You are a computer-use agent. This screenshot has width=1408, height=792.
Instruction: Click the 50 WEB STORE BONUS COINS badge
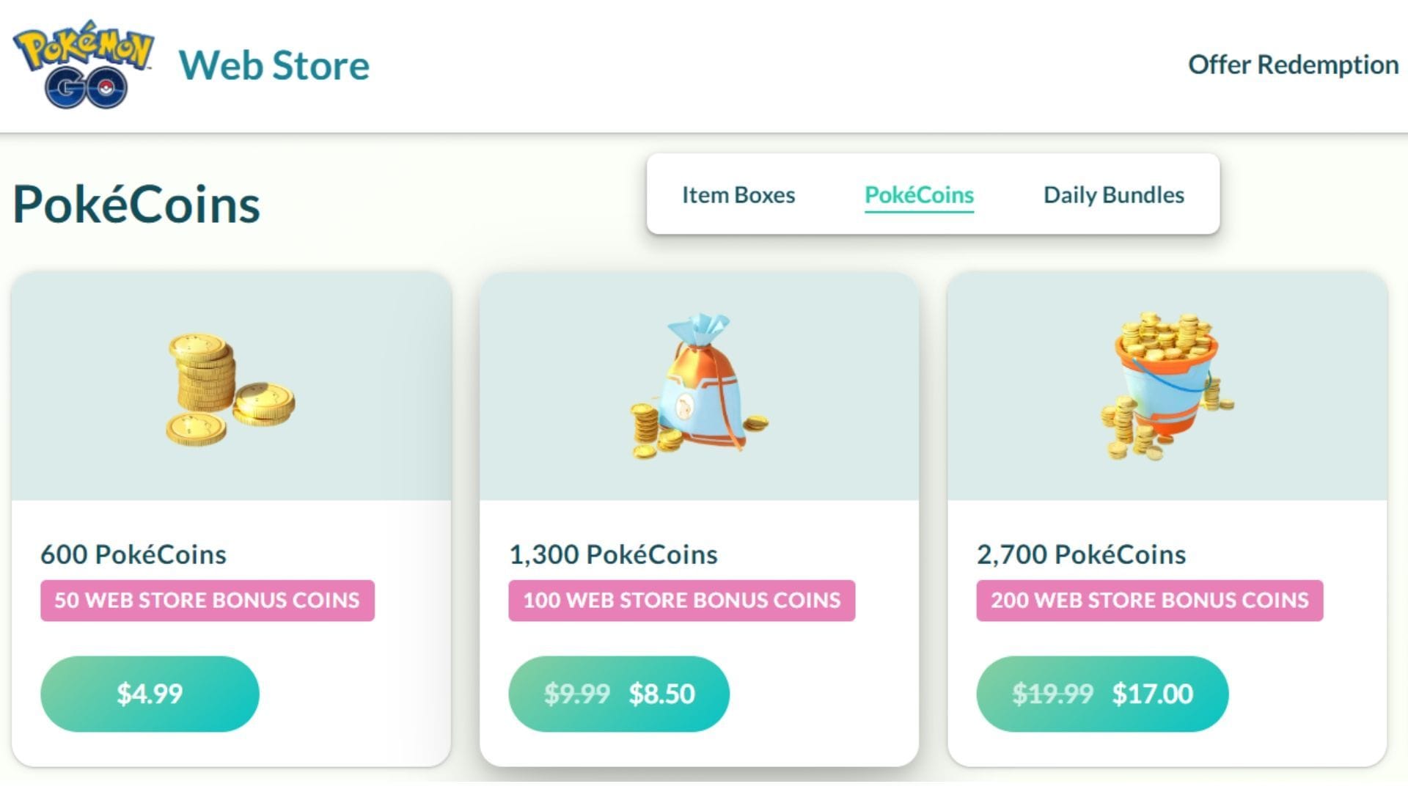(x=207, y=600)
